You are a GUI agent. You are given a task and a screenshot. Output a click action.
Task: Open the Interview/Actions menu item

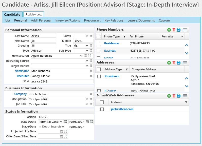[68, 20]
